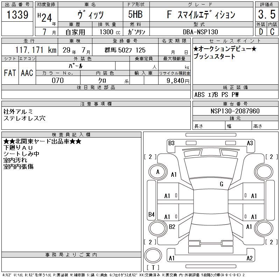
Task: Select the registration number 群馬 502ﾌ 125
Action: pos(125,50)
